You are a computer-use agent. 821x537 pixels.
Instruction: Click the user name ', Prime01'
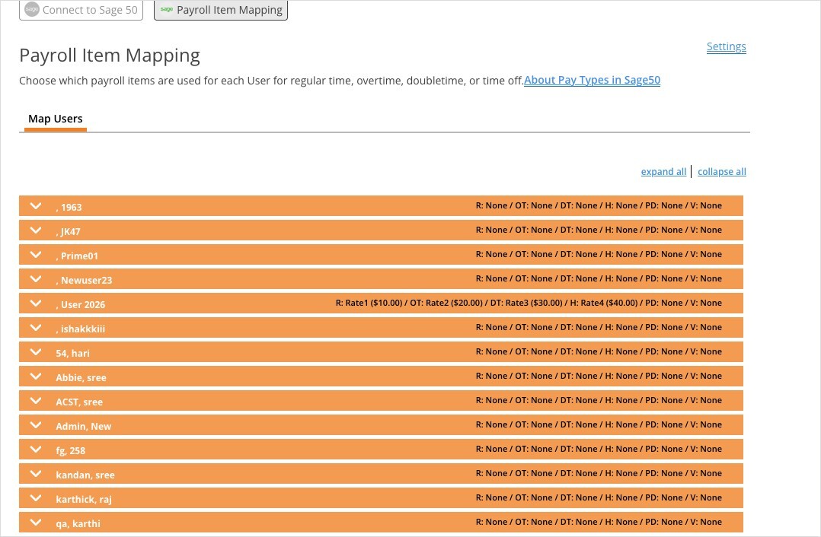(x=77, y=256)
